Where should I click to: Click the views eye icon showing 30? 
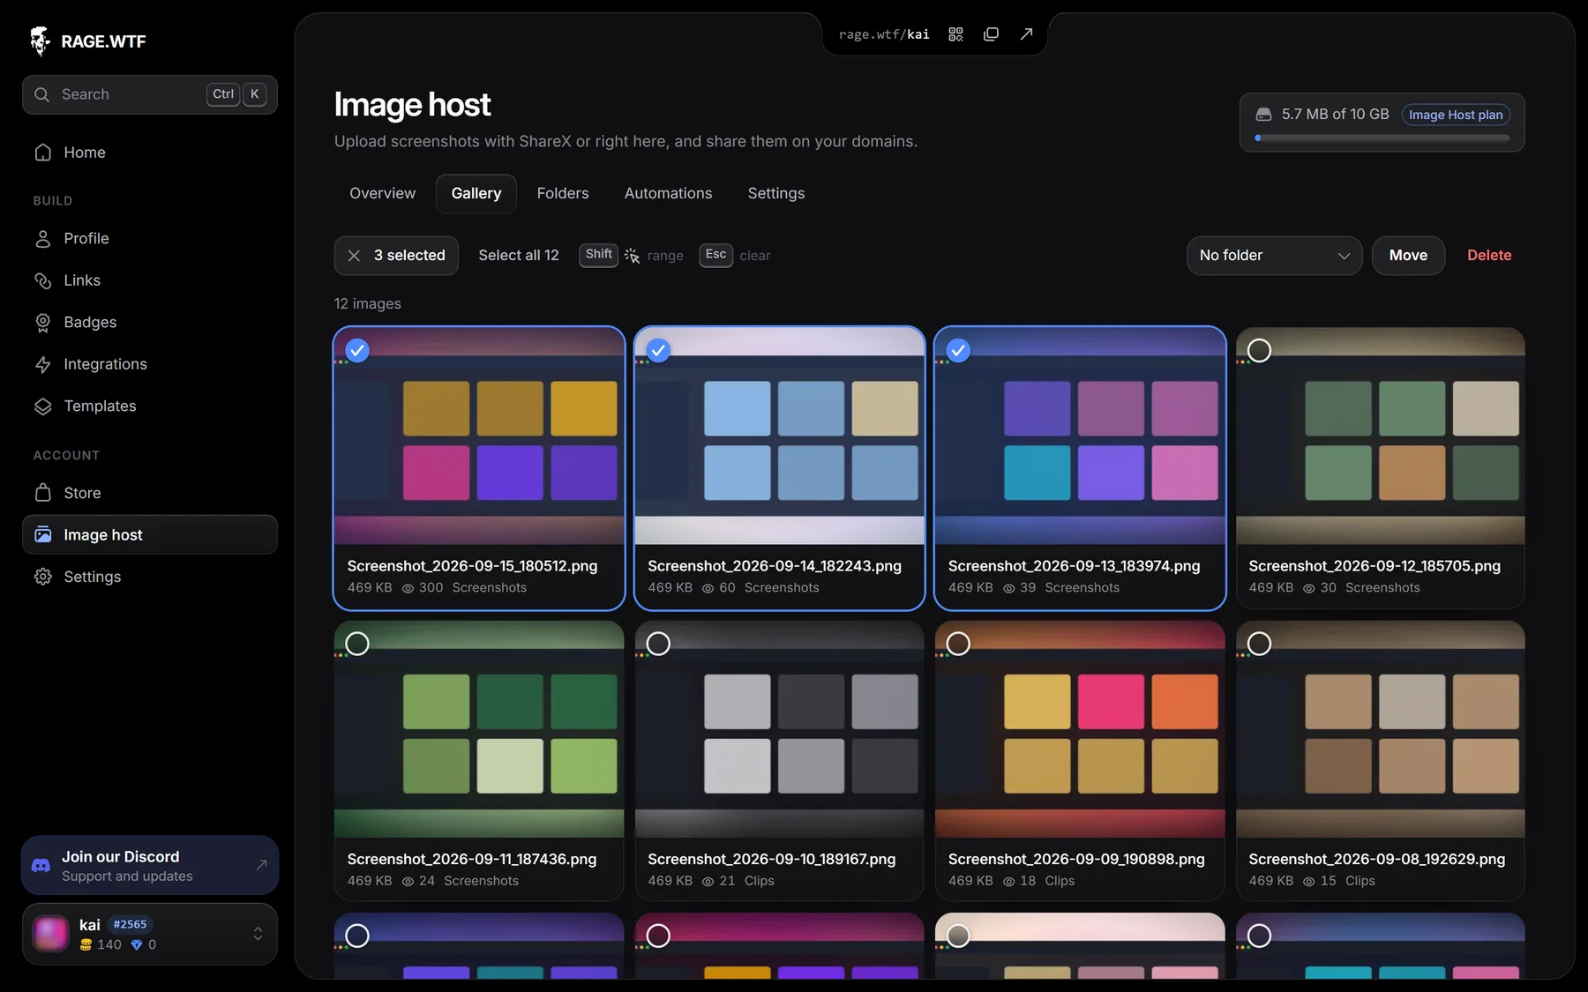1309,588
